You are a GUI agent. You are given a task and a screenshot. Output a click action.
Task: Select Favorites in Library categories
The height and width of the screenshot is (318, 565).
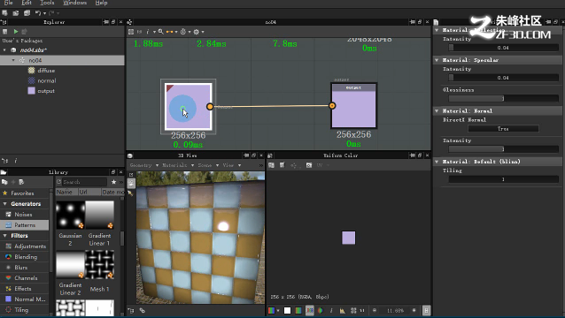(22, 193)
